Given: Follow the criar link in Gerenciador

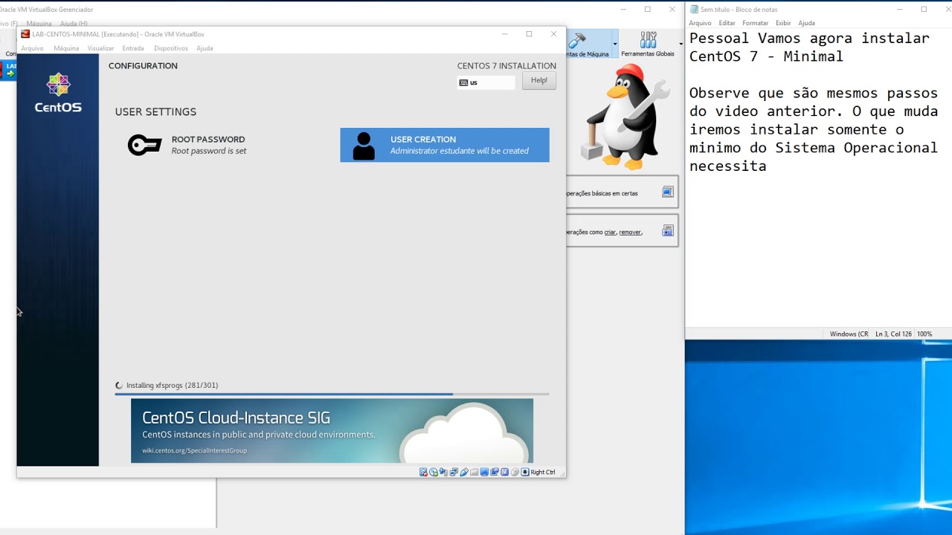Looking at the screenshot, I should point(610,232).
